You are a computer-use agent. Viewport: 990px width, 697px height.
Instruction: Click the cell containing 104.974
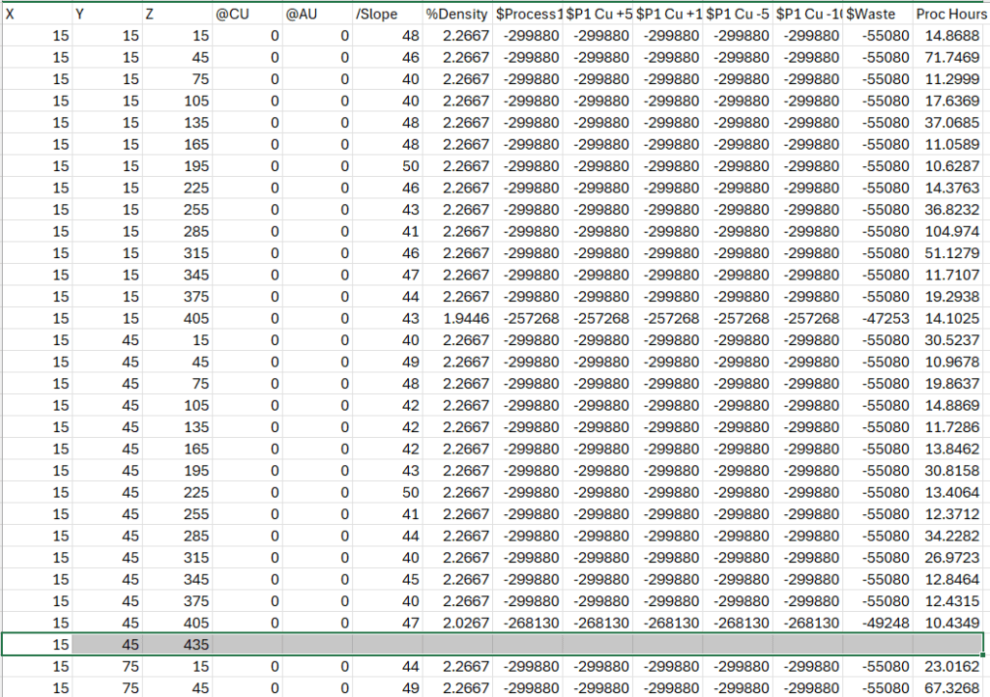tap(952, 232)
